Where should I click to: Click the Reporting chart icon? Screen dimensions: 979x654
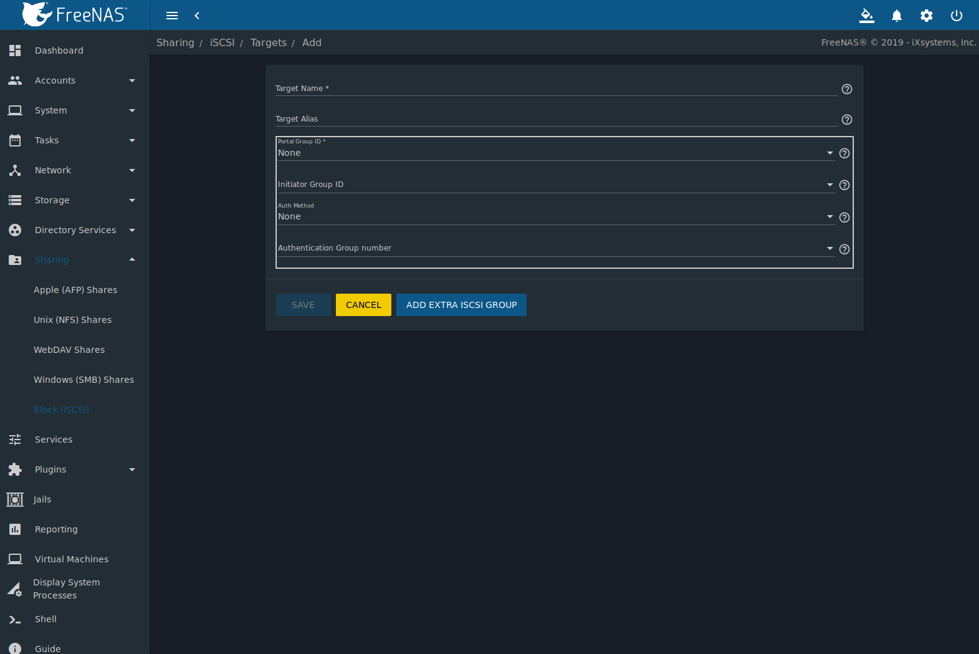pyautogui.click(x=15, y=529)
